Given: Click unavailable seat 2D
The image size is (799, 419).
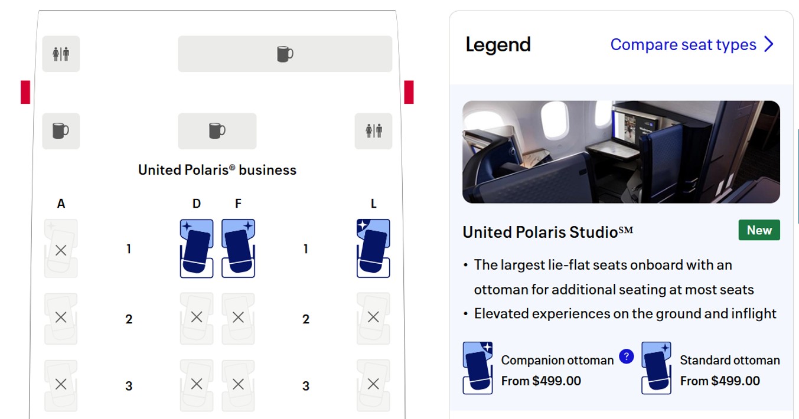Looking at the screenshot, I should pos(197,318).
